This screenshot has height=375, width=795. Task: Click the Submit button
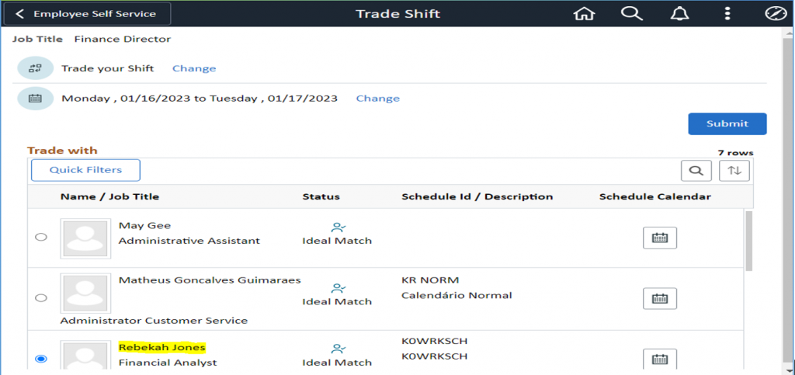coord(727,123)
